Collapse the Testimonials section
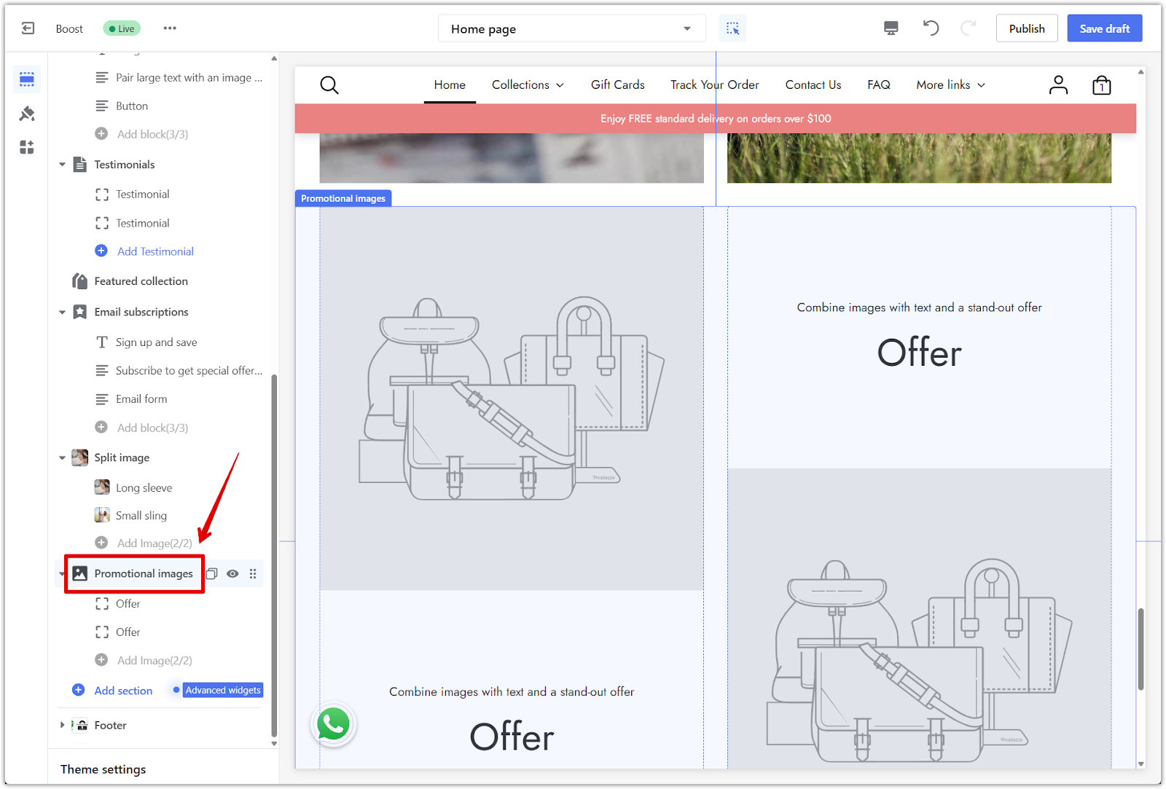The width and height of the screenshot is (1166, 789). pyautogui.click(x=62, y=165)
